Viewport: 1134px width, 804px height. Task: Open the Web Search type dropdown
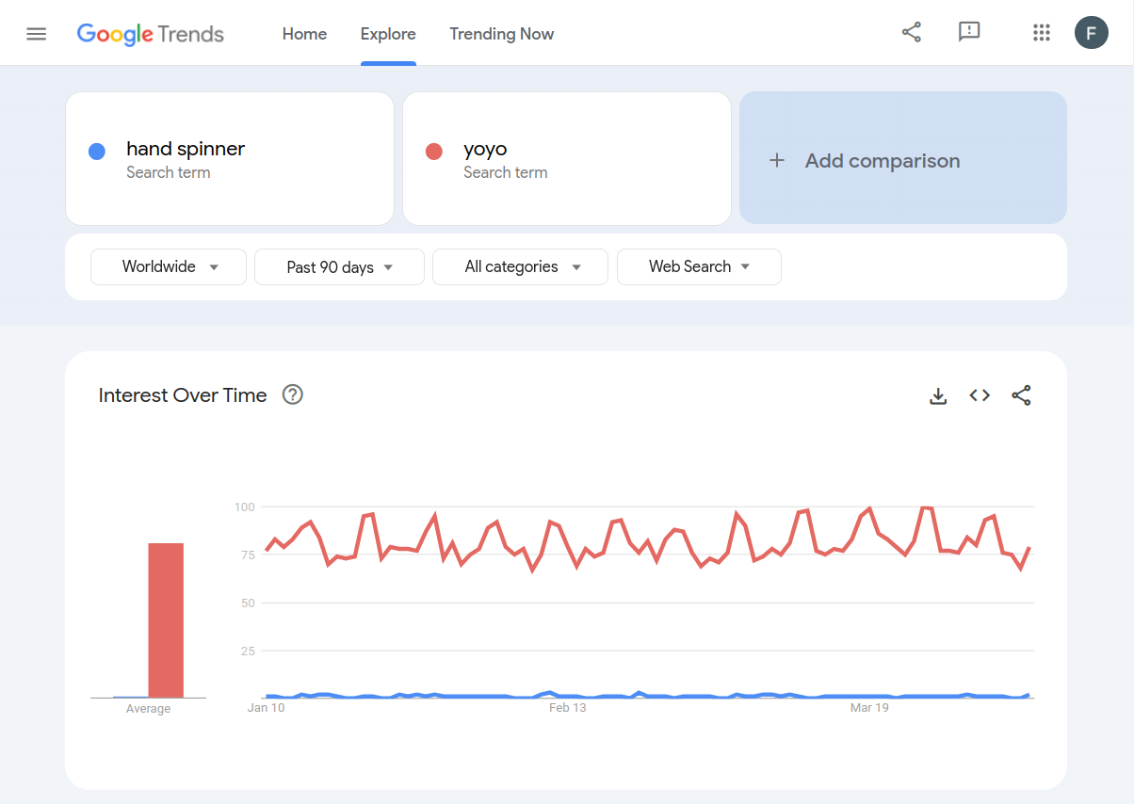[699, 266]
